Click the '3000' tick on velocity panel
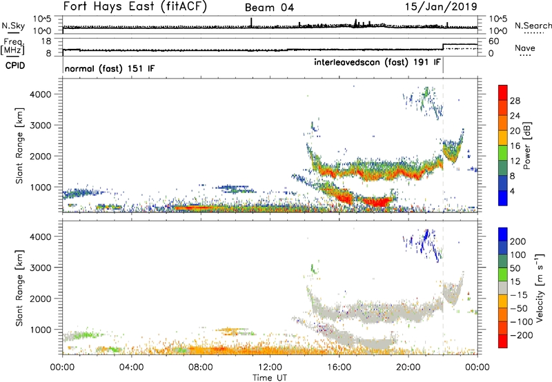The image size is (552, 382). pyautogui.click(x=40, y=268)
